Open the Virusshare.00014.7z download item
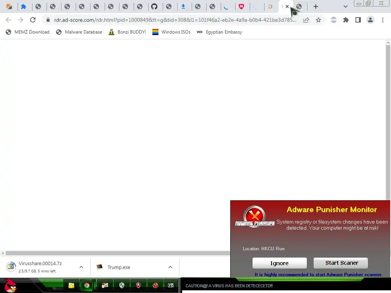The width and height of the screenshot is (391, 293). tap(41, 267)
